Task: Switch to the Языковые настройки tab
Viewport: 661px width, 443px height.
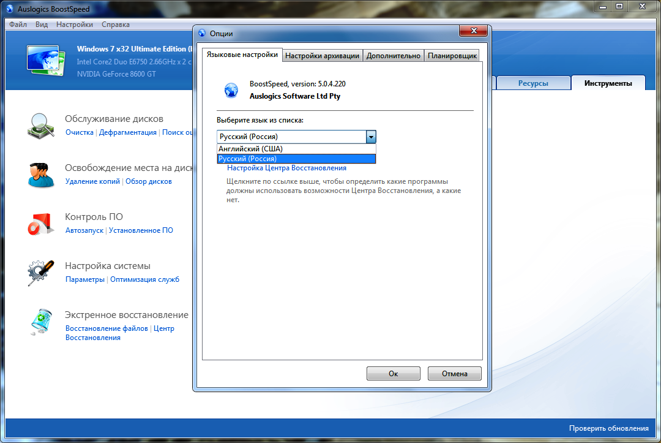Action: [242, 55]
